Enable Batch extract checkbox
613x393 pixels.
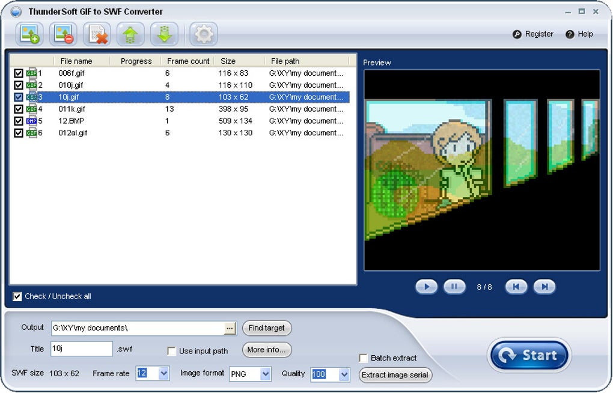[x=363, y=358]
